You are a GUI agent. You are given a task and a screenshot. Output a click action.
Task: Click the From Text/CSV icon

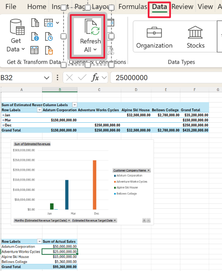[35, 23]
